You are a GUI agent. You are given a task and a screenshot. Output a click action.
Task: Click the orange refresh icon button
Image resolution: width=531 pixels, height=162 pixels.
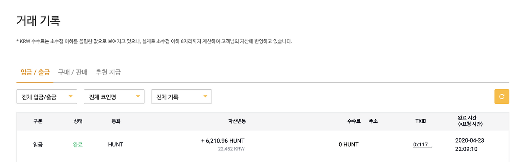(x=502, y=97)
